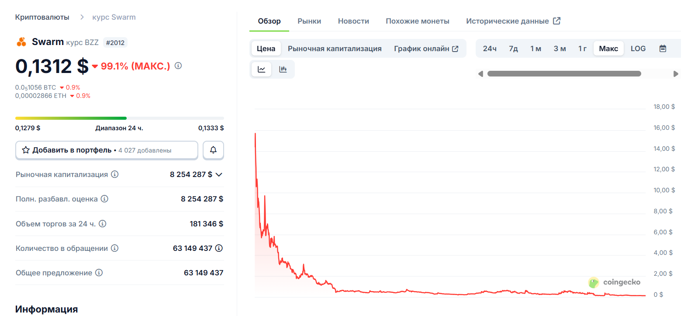Click the external link icon by График онлайн
This screenshot has height=316, width=691.
click(455, 49)
